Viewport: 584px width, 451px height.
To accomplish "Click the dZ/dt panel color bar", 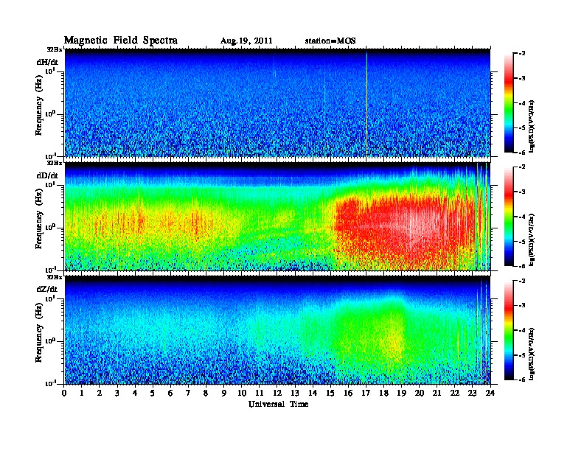I will pos(509,330).
